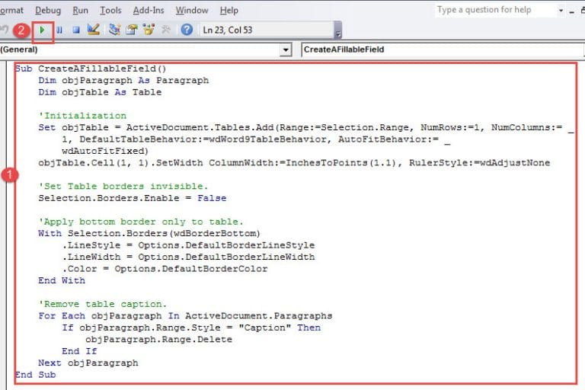The image size is (585, 390).
Task: Open the Properties Window icon
Action: click(131, 30)
